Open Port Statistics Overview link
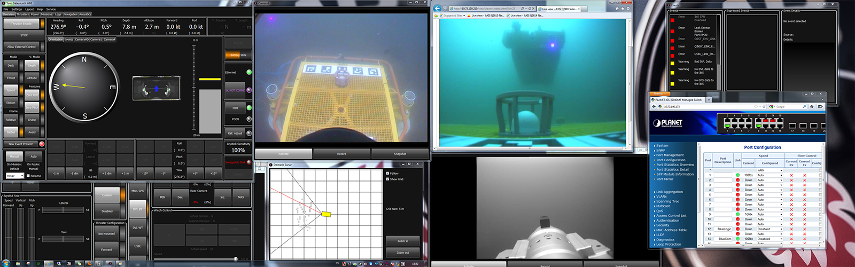The width and height of the screenshot is (855, 267). tap(675, 164)
